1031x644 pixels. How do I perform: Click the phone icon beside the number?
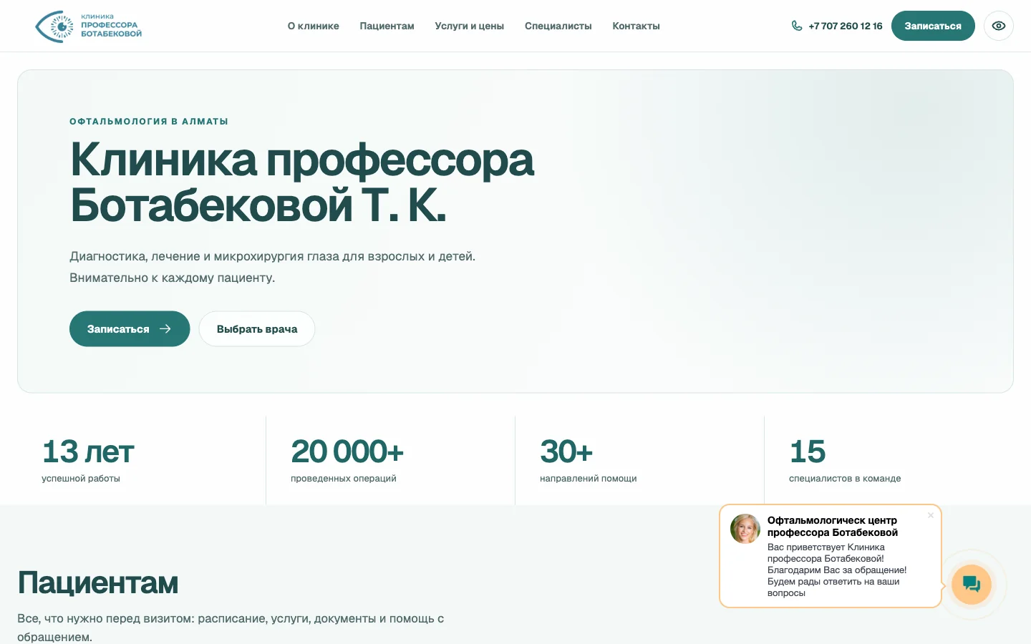coord(797,26)
